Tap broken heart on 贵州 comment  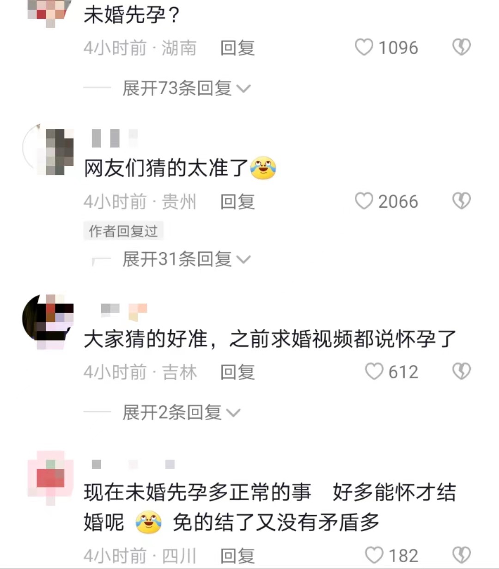point(461,201)
